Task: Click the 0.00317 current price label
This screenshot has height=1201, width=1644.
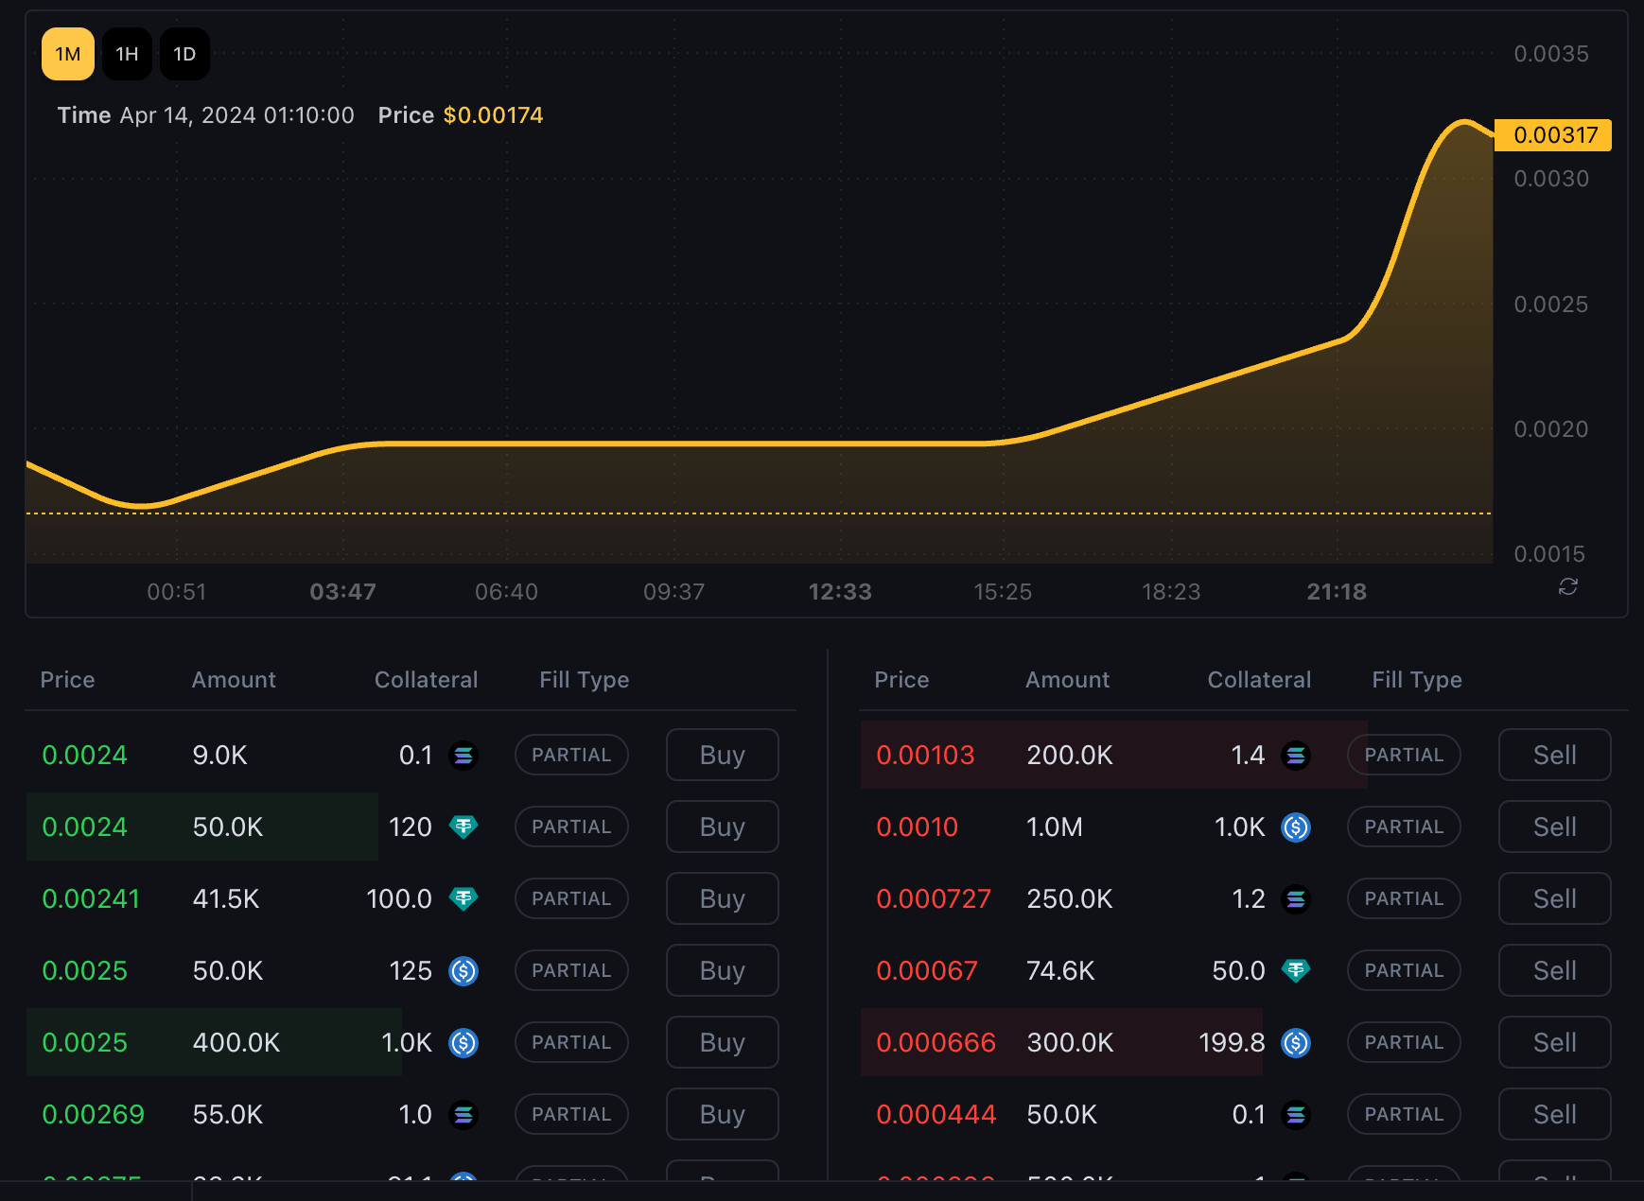Action: click(x=1554, y=135)
